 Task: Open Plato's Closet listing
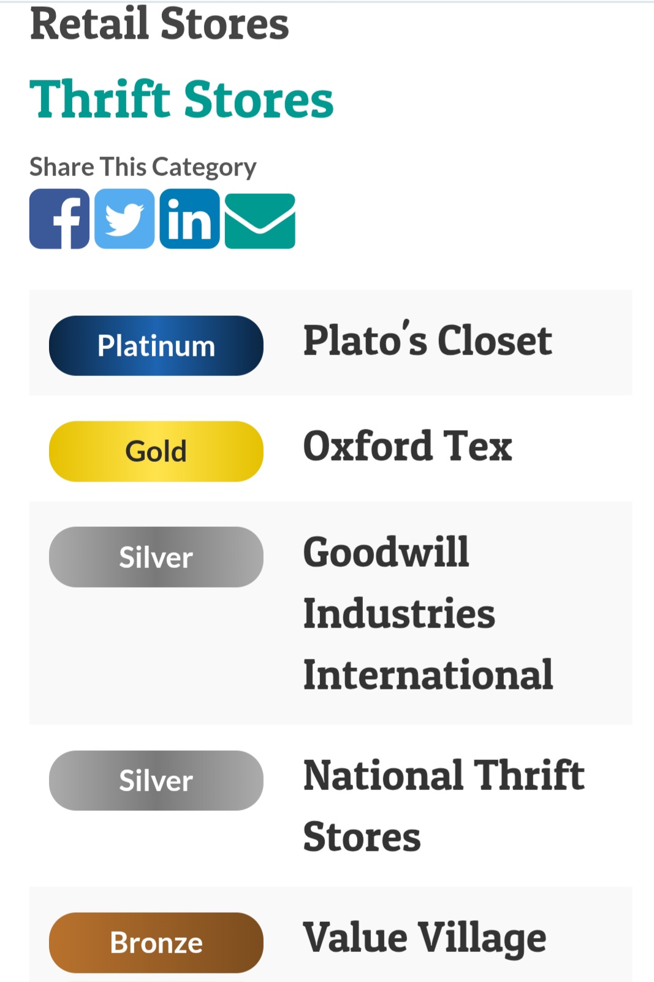pyautogui.click(x=427, y=341)
